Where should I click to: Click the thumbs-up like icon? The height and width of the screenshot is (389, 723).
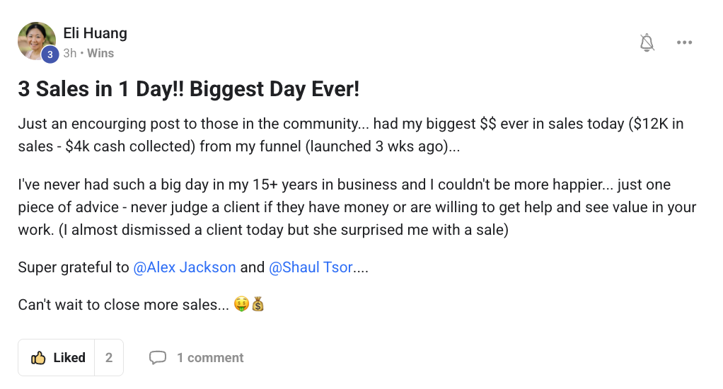[x=38, y=358]
